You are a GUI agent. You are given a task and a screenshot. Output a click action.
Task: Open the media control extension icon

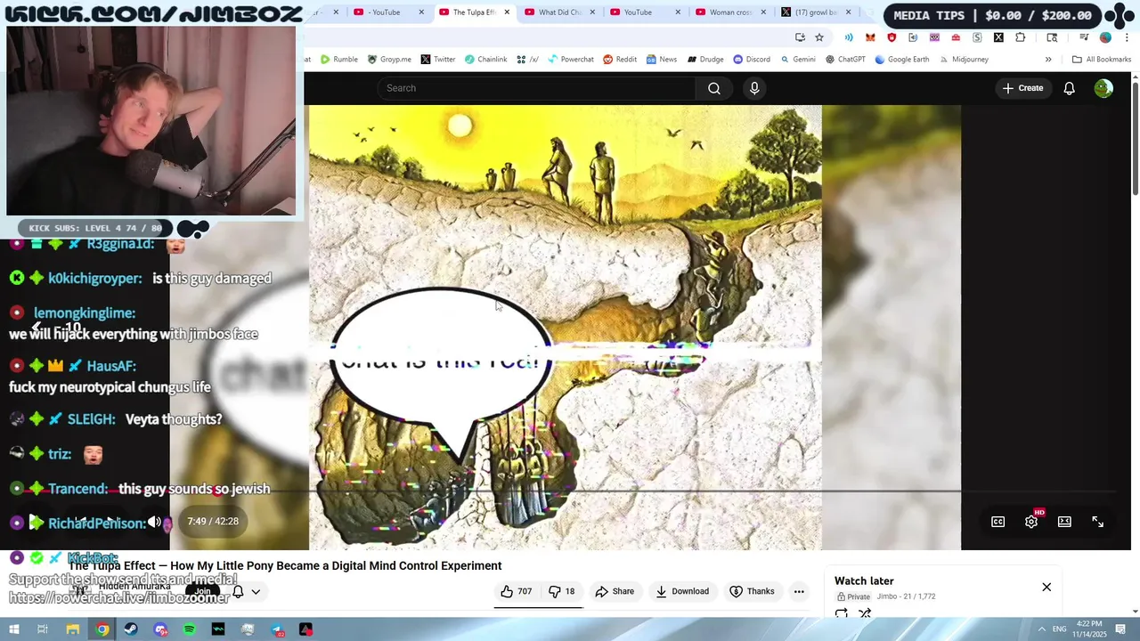coord(1084,37)
